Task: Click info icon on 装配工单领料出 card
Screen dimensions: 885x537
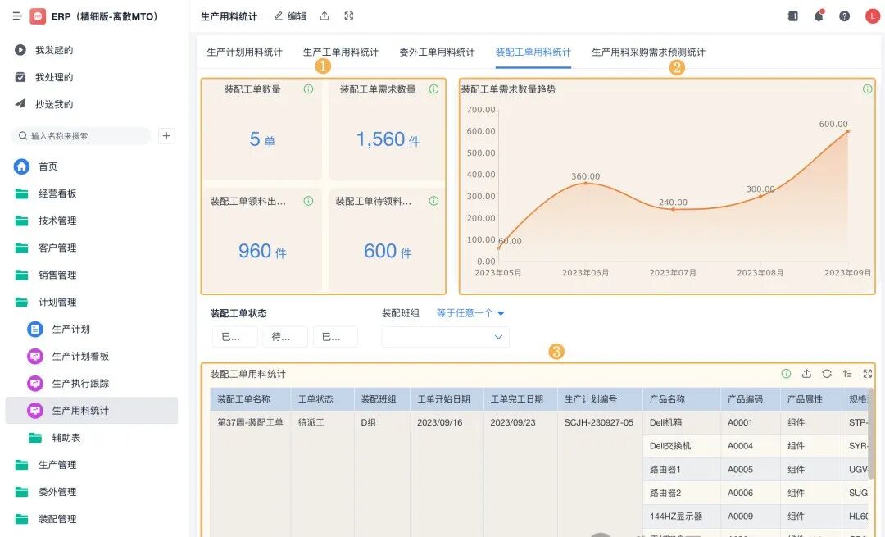Action: [x=308, y=201]
